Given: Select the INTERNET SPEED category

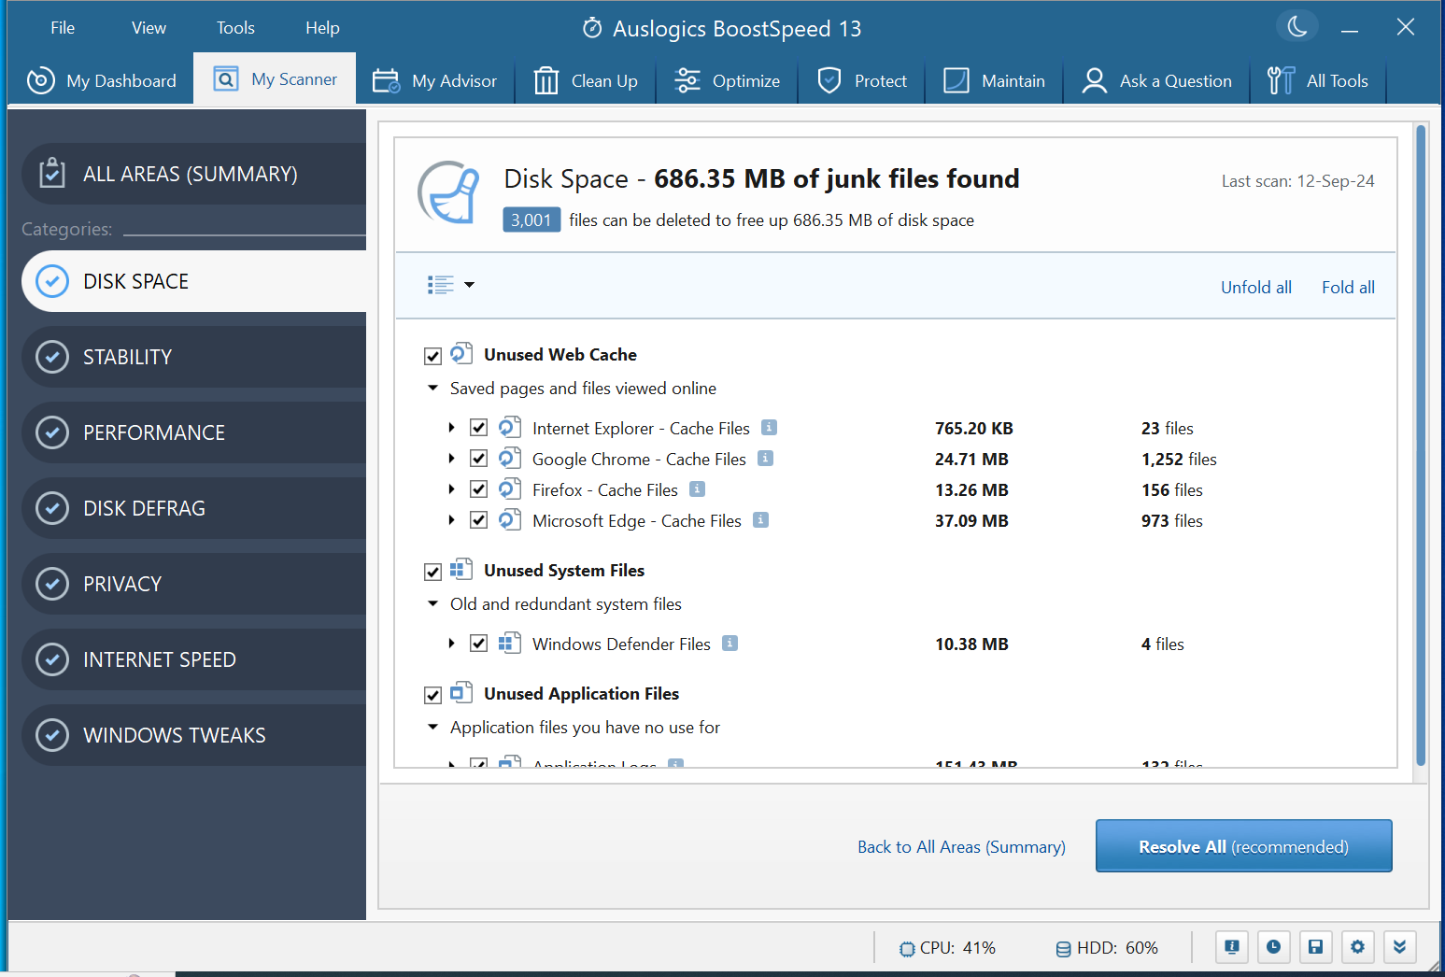Looking at the screenshot, I should click(x=193, y=659).
